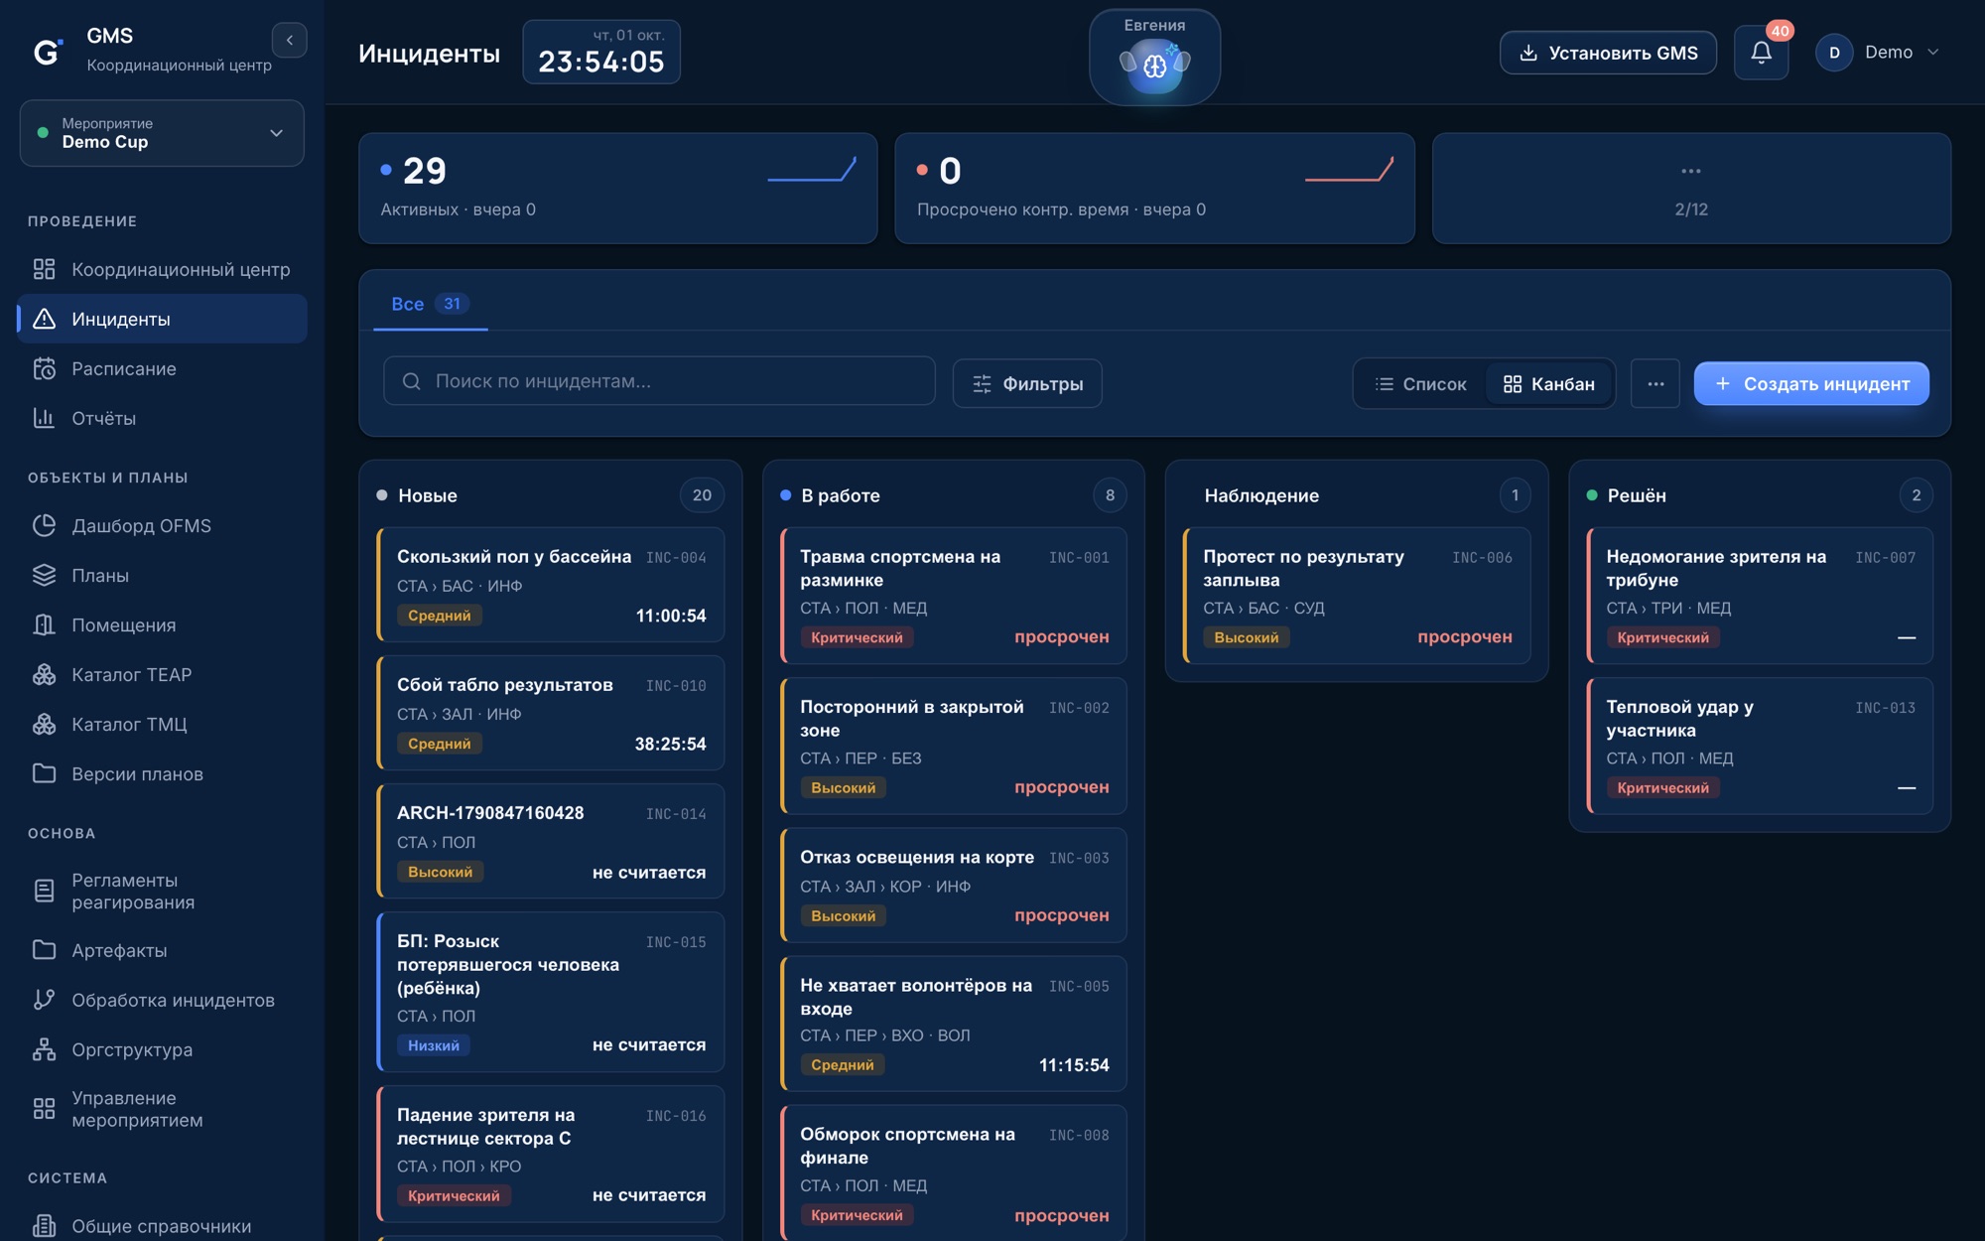
Task: Open the Отчёты chart icon in sidebar
Action: (44, 418)
